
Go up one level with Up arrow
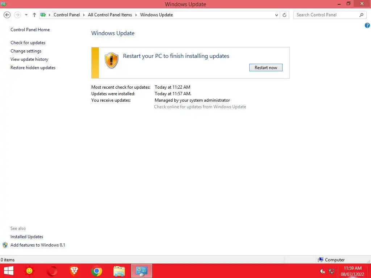point(34,15)
